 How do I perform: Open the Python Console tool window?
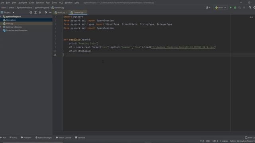coord(63,137)
